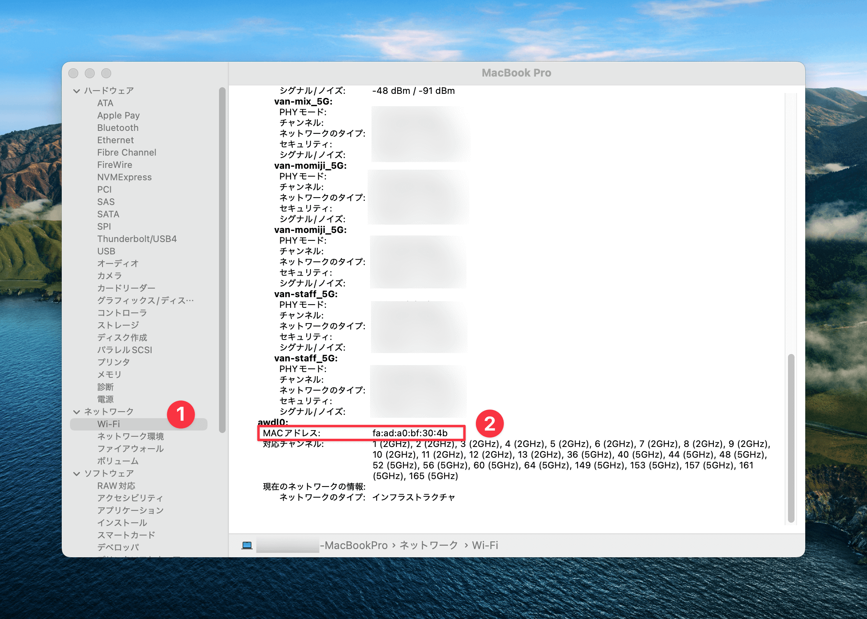
Task: Click the MacBook Pro window title
Action: click(x=516, y=73)
